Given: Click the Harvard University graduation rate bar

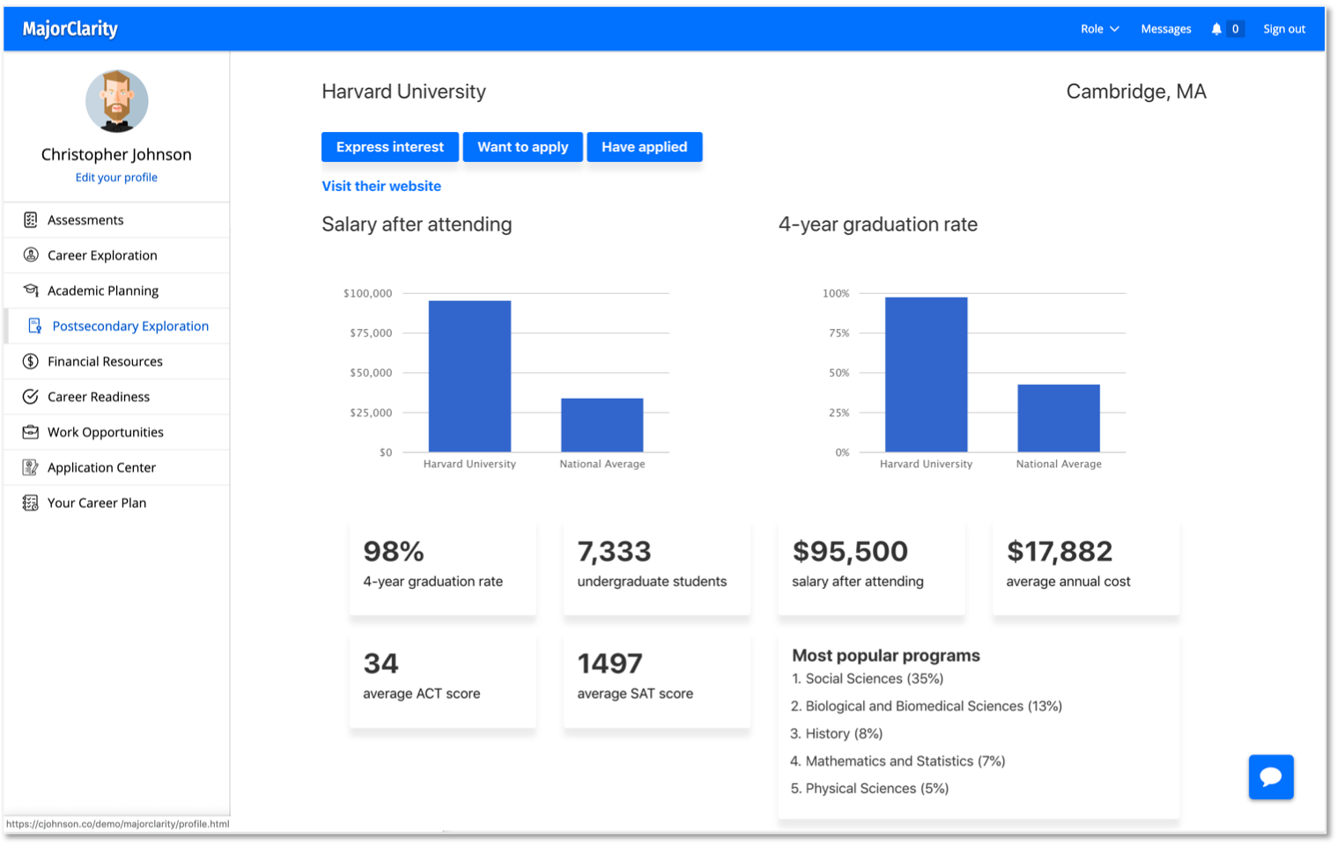Looking at the screenshot, I should 927,375.
